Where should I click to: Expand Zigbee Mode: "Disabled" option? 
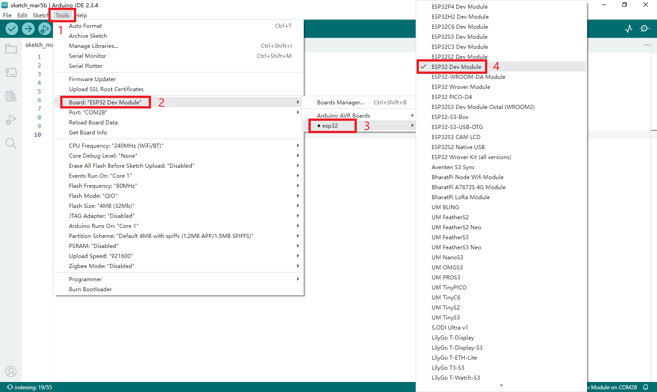point(179,266)
